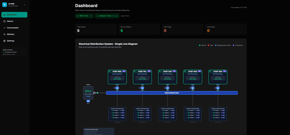Click the blue measurement center under POST PED
The width and height of the screenshot is (290, 135).
[193, 88]
